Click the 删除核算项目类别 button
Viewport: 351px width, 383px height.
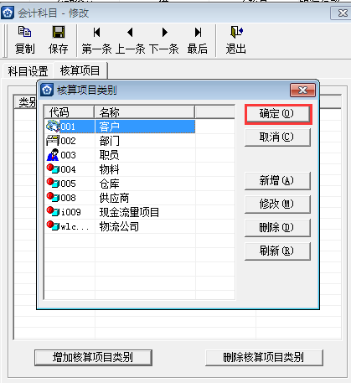pyautogui.click(x=264, y=358)
